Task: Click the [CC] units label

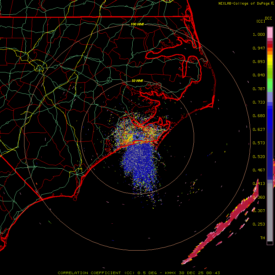Action: coord(261,21)
